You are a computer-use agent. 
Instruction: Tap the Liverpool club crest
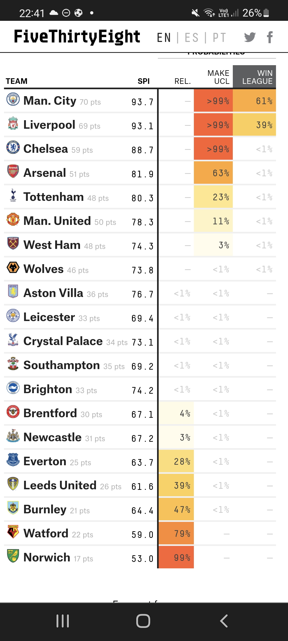pos(13,123)
